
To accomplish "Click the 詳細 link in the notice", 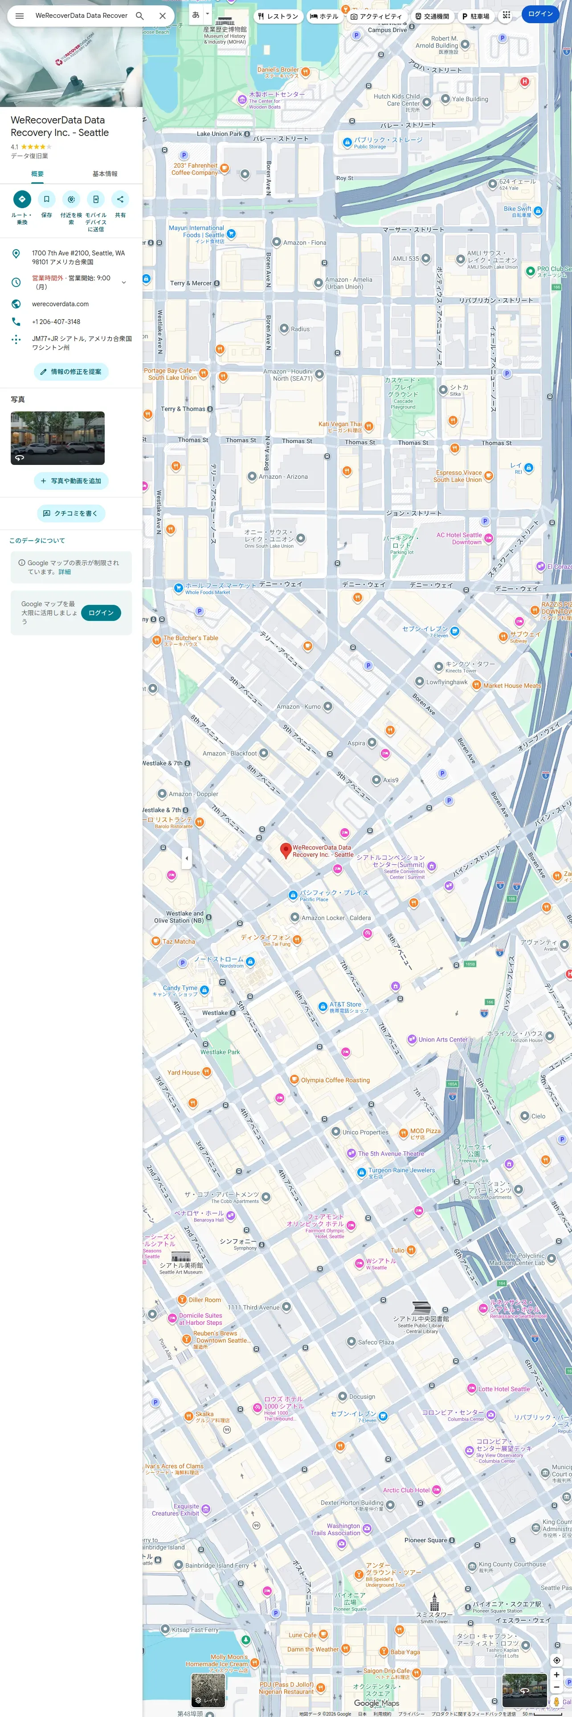I will point(65,572).
